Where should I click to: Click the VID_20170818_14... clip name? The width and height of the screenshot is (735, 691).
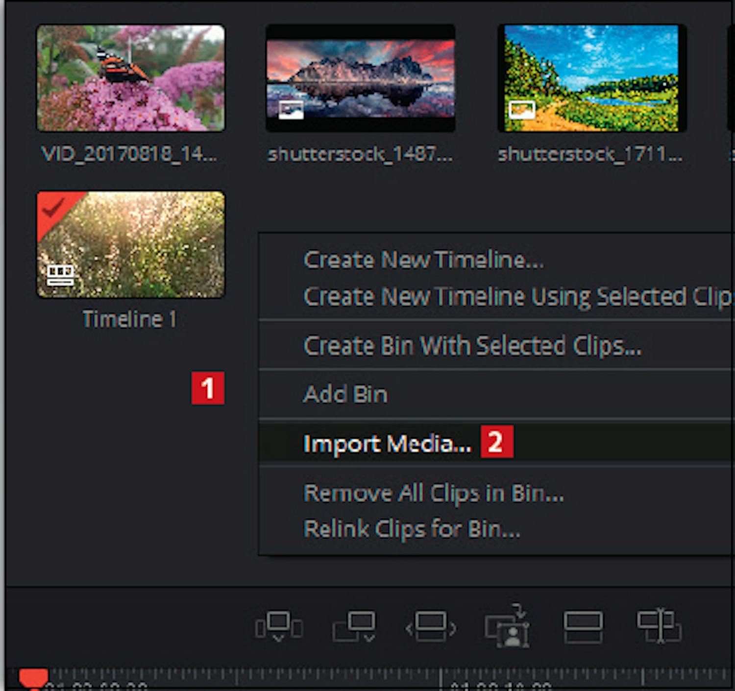point(129,154)
